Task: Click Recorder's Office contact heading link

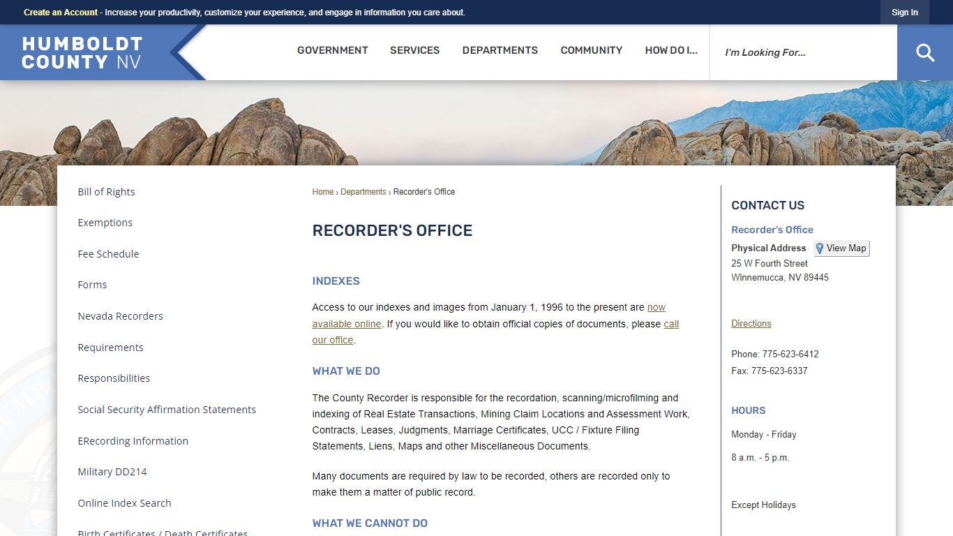Action: 772,230
